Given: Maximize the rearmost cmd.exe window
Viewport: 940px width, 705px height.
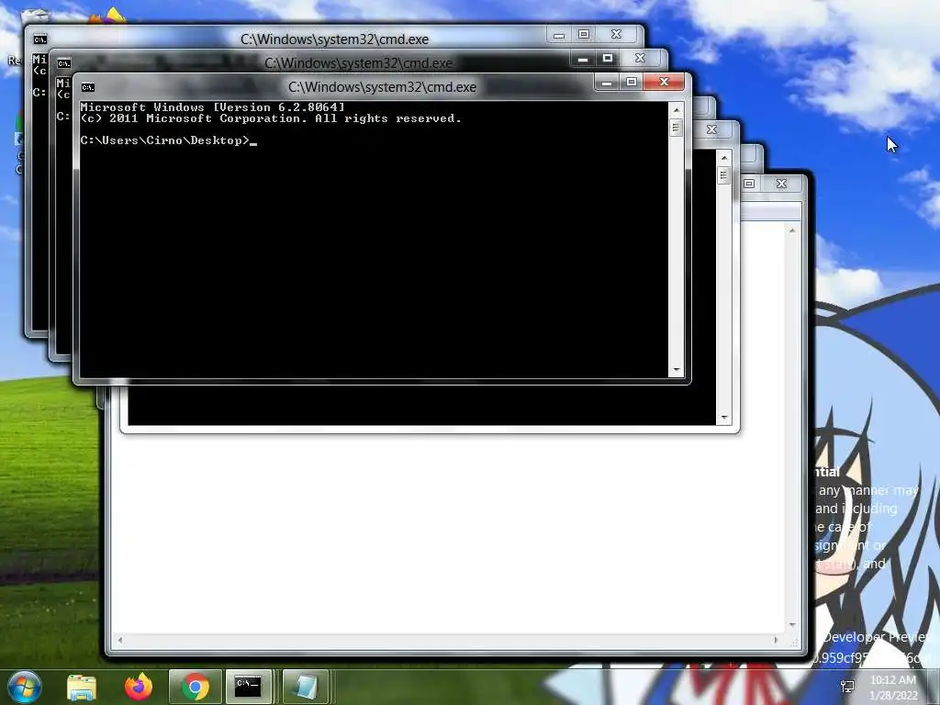Looking at the screenshot, I should click(583, 34).
